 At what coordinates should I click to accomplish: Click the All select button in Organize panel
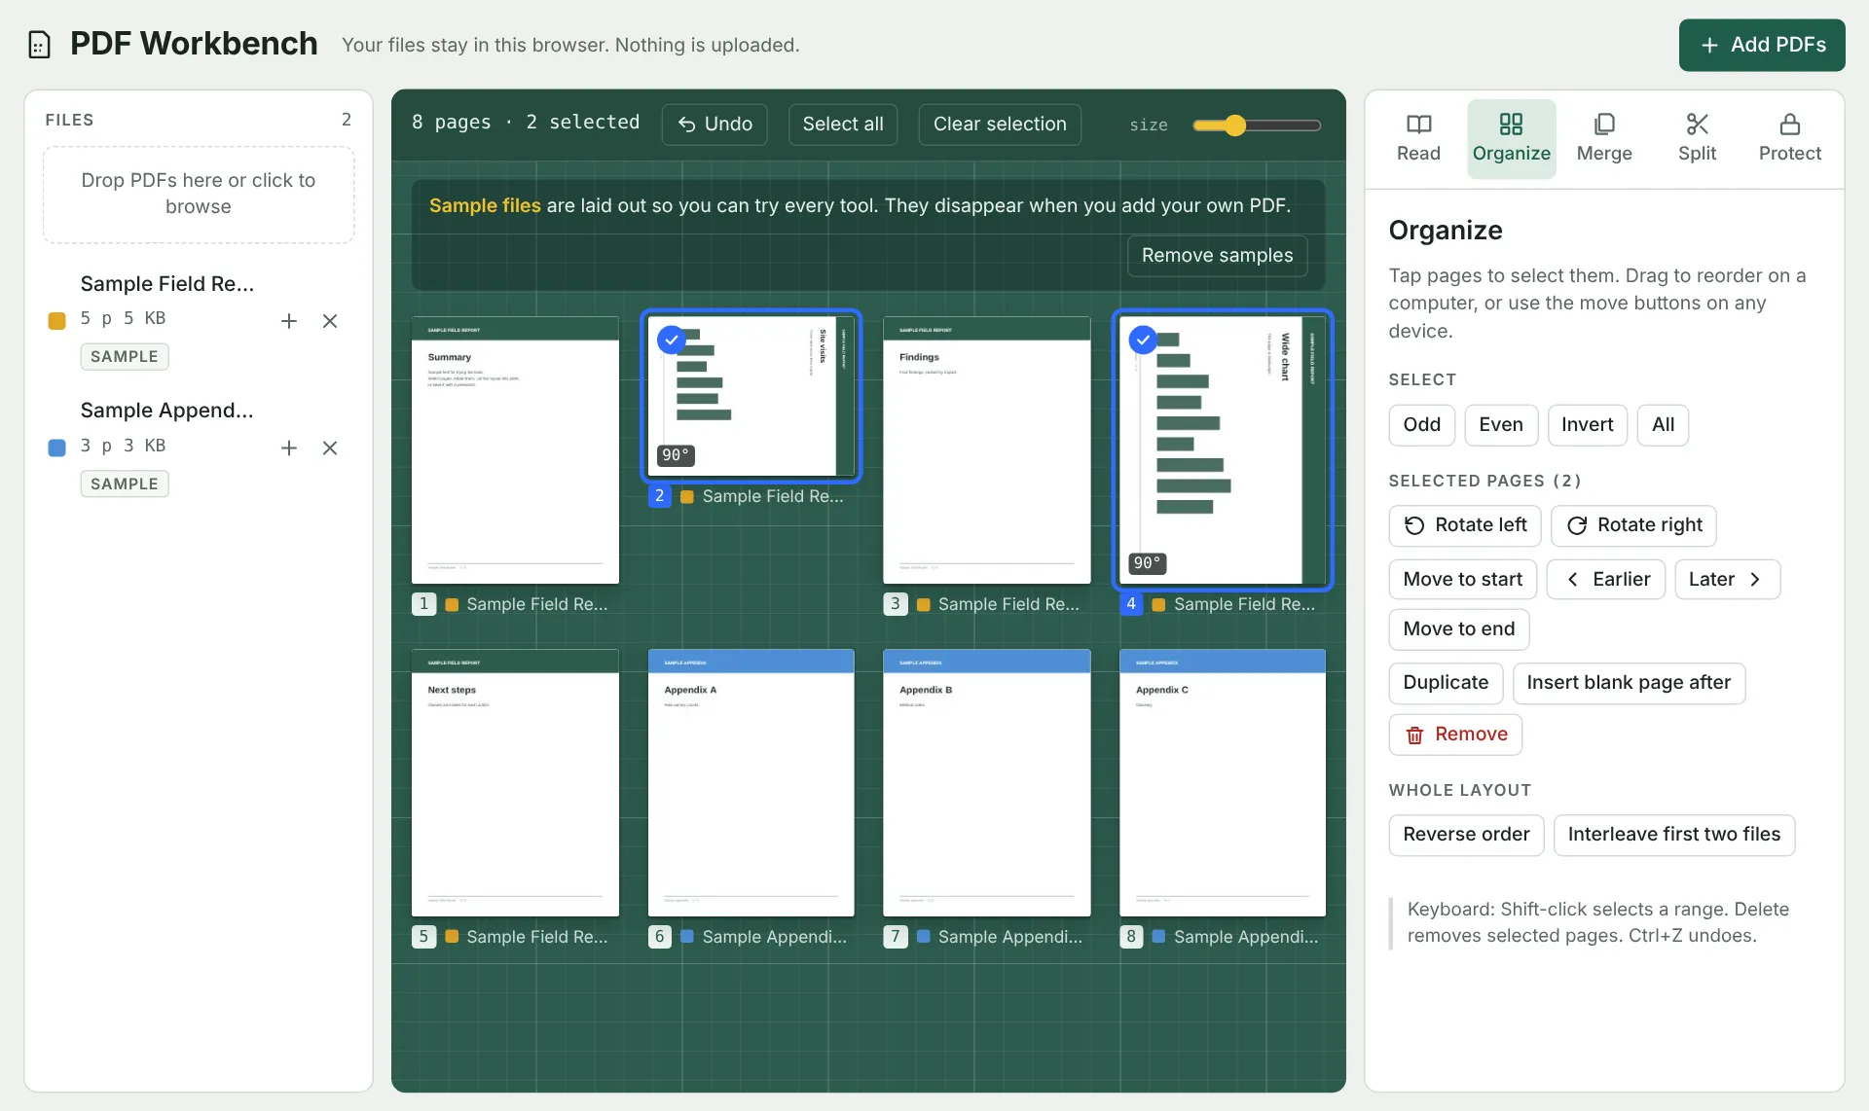(1663, 425)
